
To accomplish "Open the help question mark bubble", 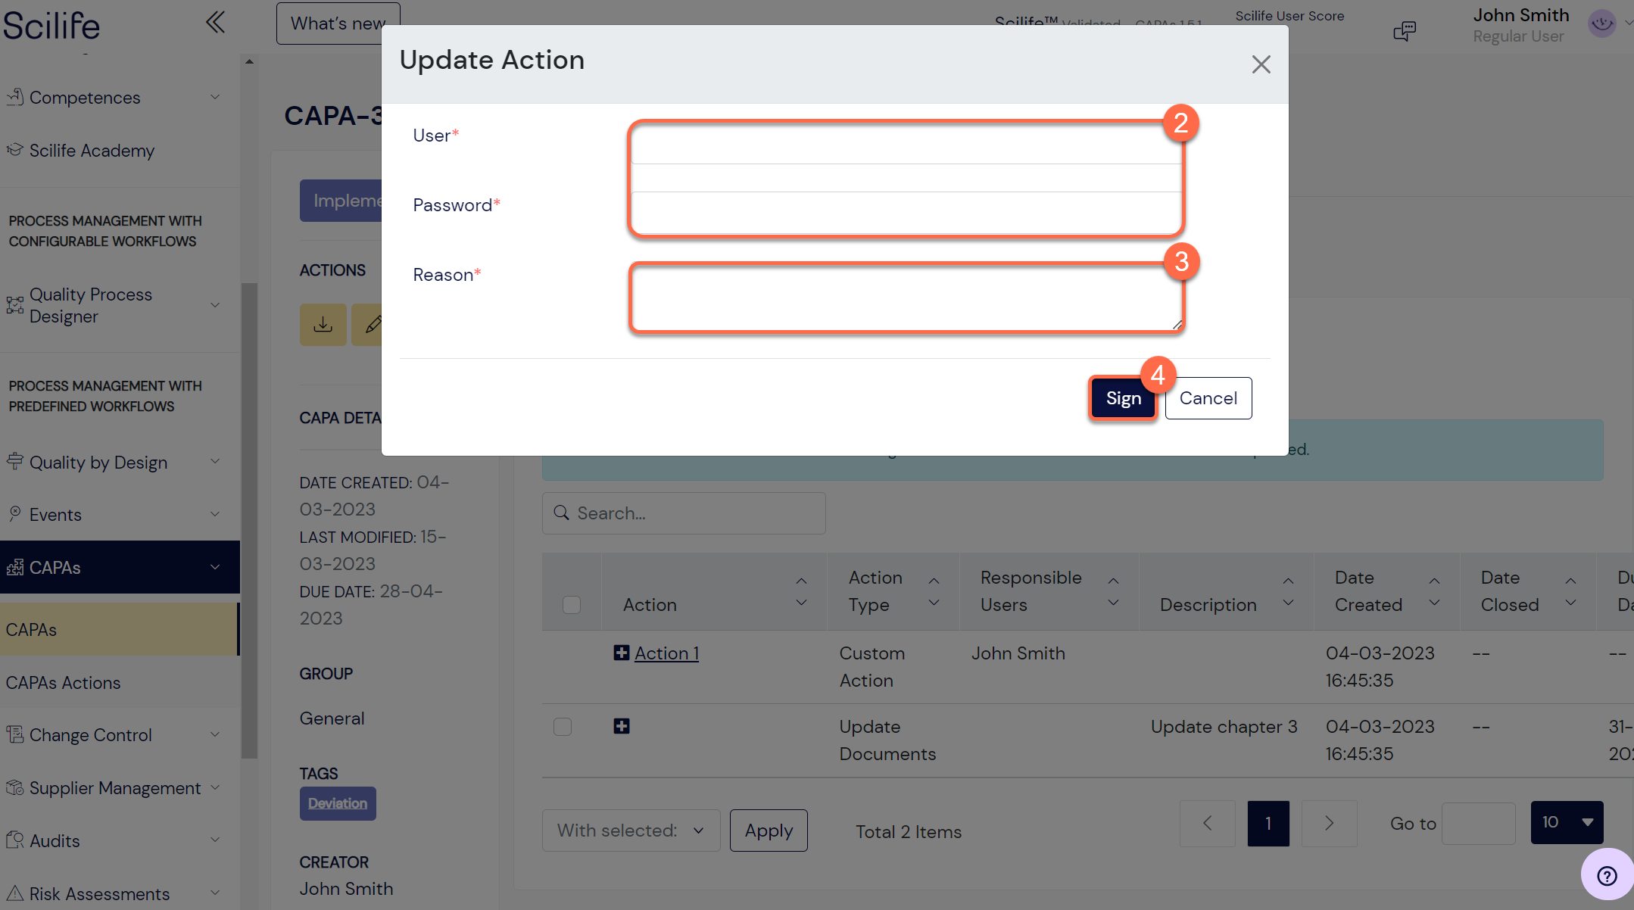I will coord(1607,875).
